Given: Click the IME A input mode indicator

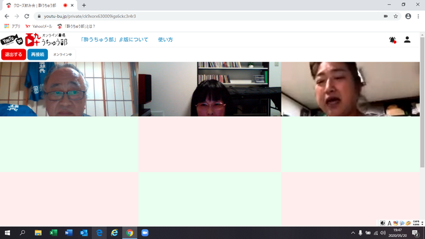Looking at the screenshot, I should (x=389, y=223).
